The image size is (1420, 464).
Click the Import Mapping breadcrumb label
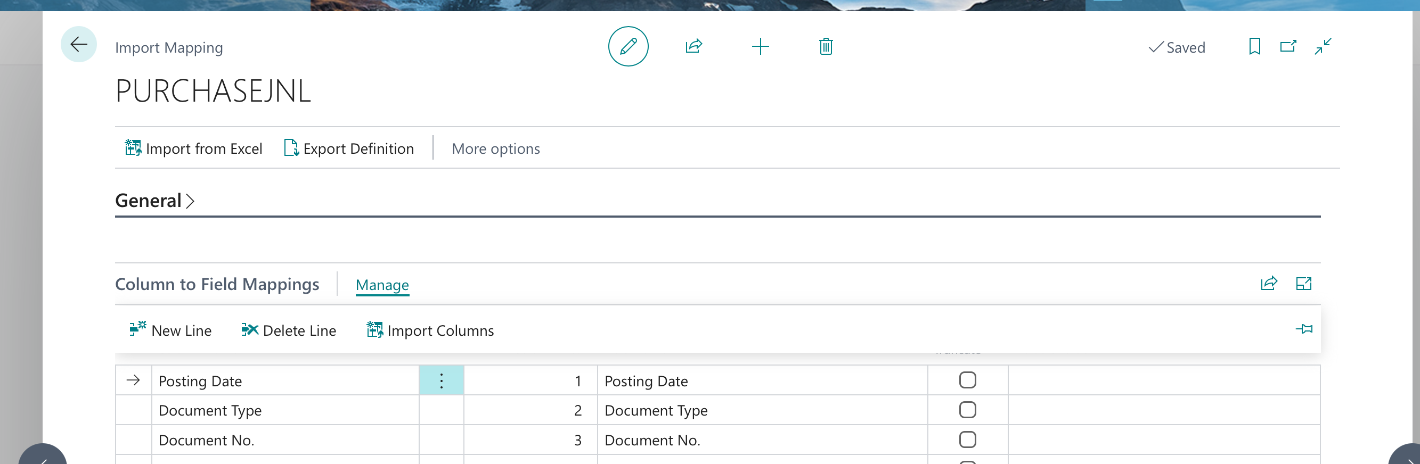point(169,48)
